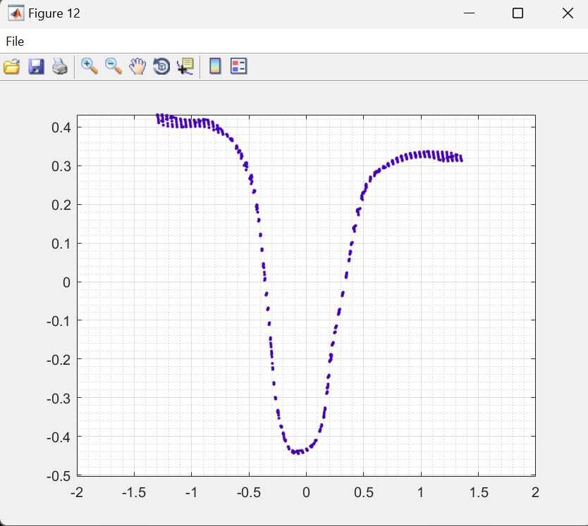The width and height of the screenshot is (588, 526).
Task: Activate the Zoom Out magnifier tool
Action: pyautogui.click(x=114, y=66)
